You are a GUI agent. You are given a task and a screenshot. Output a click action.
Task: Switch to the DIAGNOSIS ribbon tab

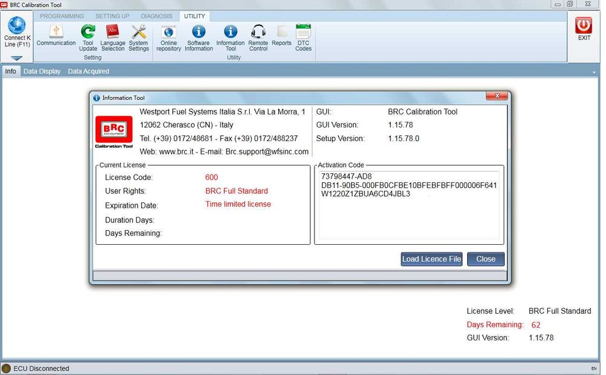156,16
